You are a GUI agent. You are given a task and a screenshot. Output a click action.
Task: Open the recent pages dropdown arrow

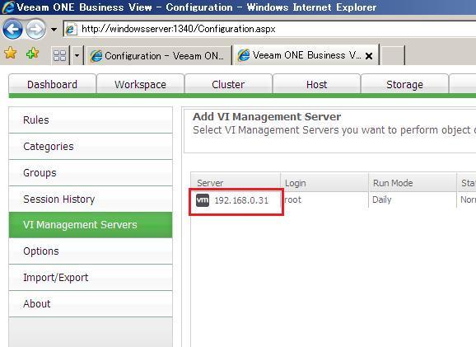click(x=54, y=30)
